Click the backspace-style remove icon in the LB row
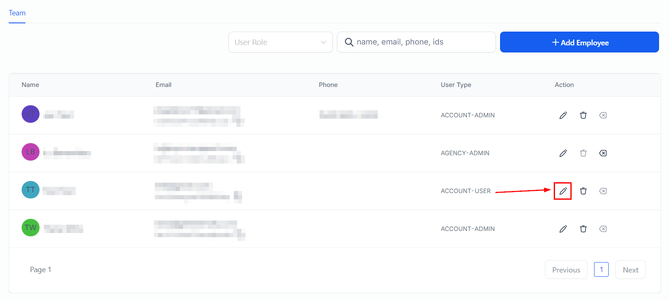This screenshot has width=669, height=300. [603, 153]
